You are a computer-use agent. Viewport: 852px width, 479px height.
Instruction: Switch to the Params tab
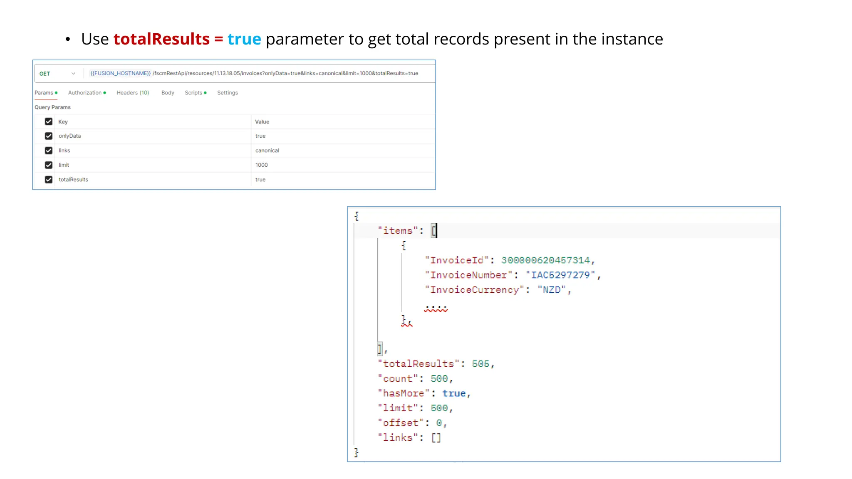coord(46,93)
